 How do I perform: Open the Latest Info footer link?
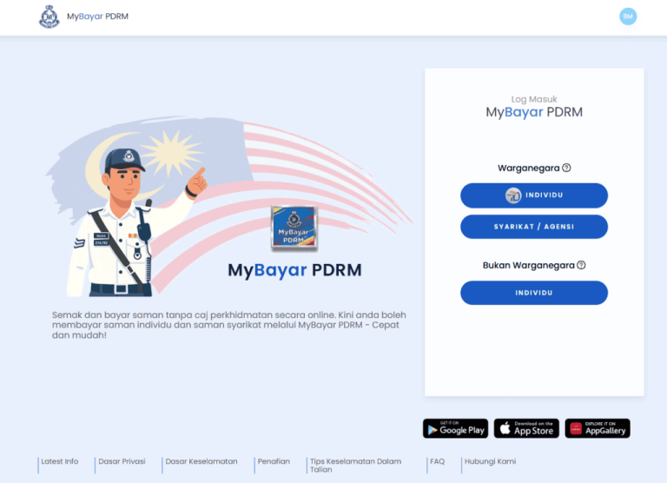pyautogui.click(x=60, y=461)
